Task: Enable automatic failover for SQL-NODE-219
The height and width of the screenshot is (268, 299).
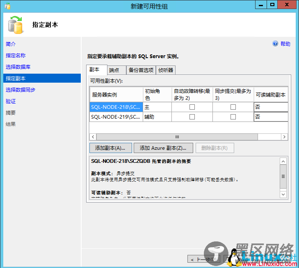Action: coord(192,117)
